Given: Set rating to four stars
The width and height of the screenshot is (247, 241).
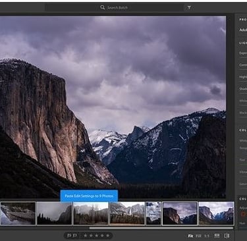Looking at the screenshot, I should point(102,236).
